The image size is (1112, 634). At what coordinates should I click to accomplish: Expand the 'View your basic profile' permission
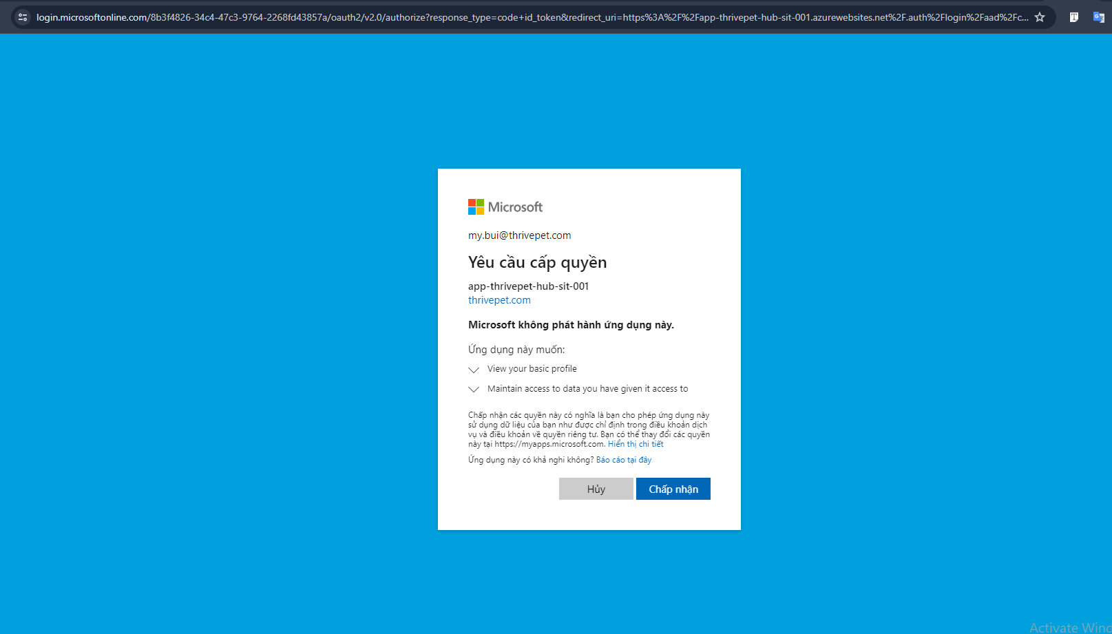474,370
